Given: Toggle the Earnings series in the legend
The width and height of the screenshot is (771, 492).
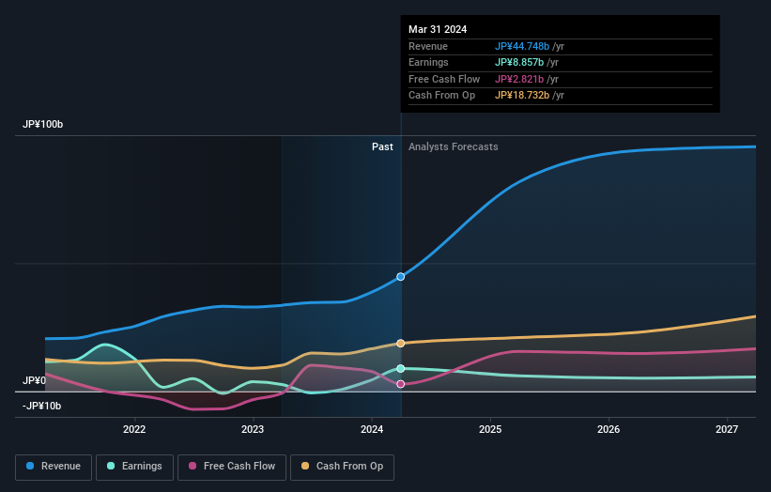Looking at the screenshot, I should tap(134, 467).
